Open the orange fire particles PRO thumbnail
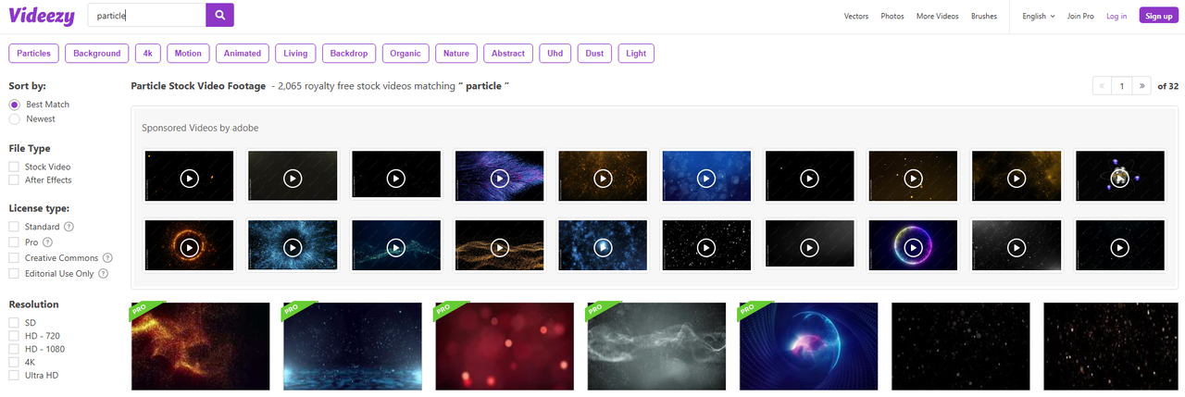 point(201,346)
